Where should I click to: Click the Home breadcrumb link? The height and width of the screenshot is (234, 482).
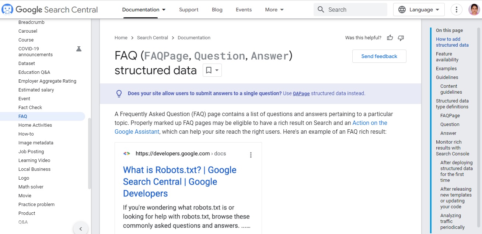121,37
